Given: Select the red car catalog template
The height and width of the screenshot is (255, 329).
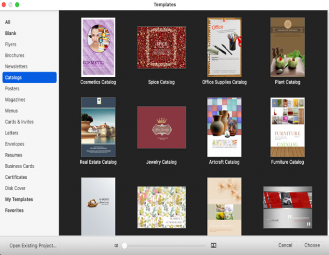Looking at the screenshot, I should click(288, 207).
